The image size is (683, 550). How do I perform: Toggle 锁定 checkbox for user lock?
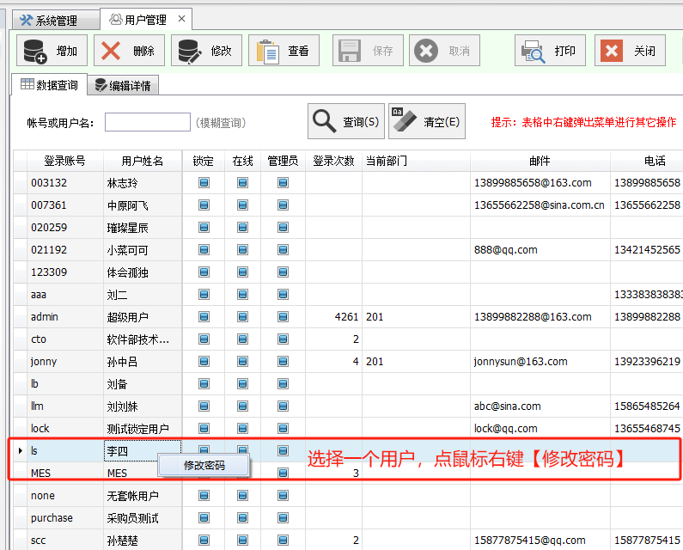point(204,429)
